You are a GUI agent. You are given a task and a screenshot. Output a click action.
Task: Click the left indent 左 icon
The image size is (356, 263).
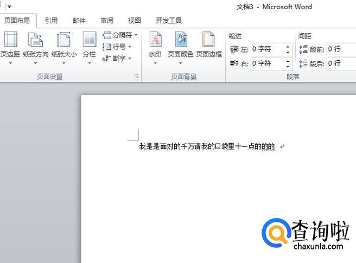tap(234, 49)
